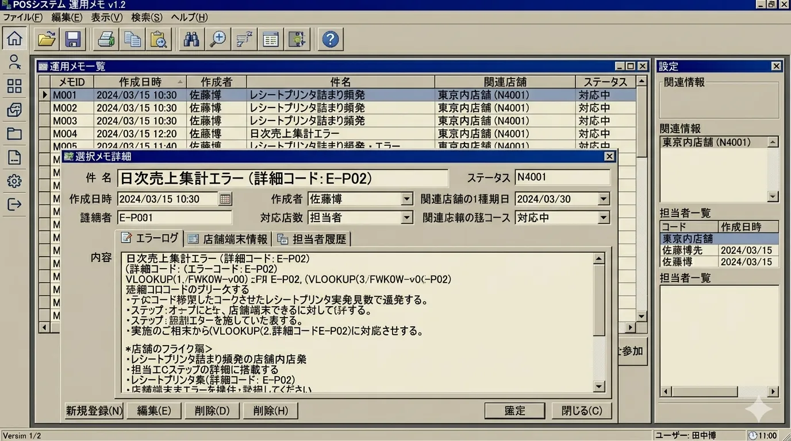The height and width of the screenshot is (441, 791).
Task: Click the ステータス field showing N4001
Action: pos(562,177)
